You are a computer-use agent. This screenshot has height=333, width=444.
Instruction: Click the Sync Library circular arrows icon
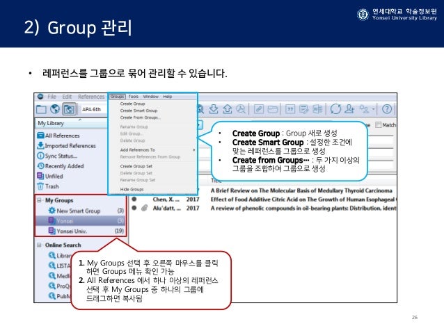[335, 109]
